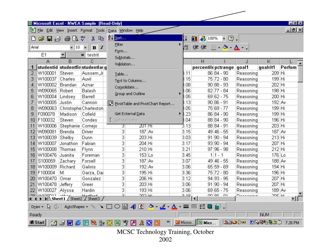Open the Fill Color dropdown arrow on the Formatting toolbar
Screen dimensions: 331x248
pos(231,48)
